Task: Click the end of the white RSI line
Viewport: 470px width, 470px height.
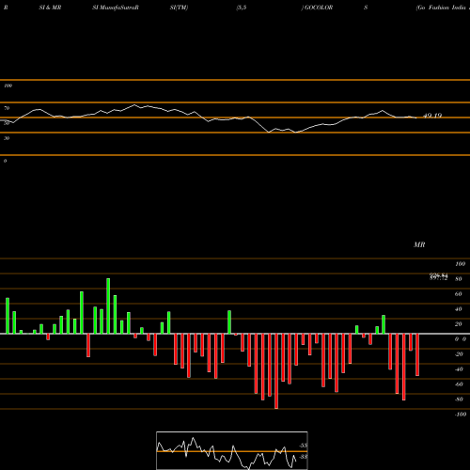Action: pyautogui.click(x=416, y=117)
